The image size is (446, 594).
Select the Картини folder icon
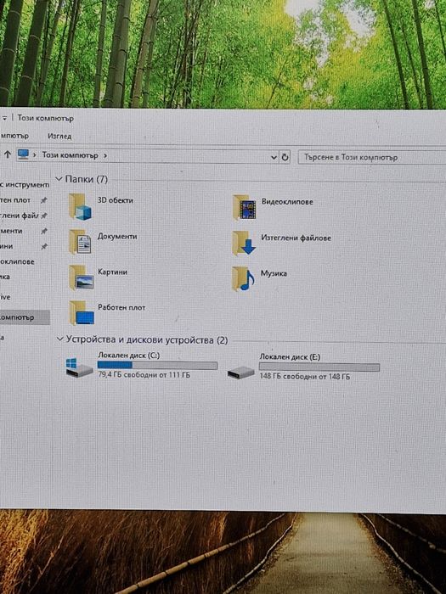coord(81,277)
